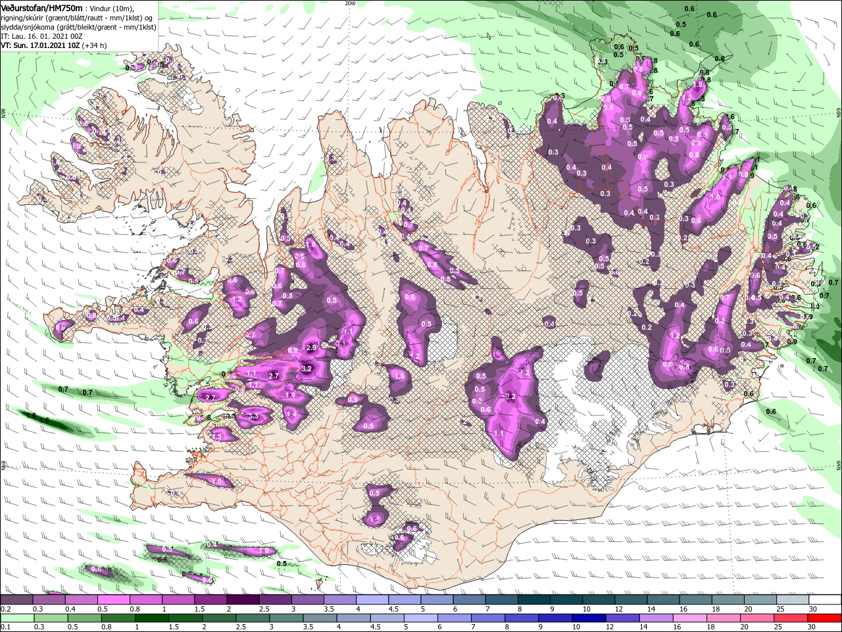Click the bottom-row legend swatch for 0.1–0.3 (palest green)
Screen dimensions: 842x632
click(x=18, y=618)
